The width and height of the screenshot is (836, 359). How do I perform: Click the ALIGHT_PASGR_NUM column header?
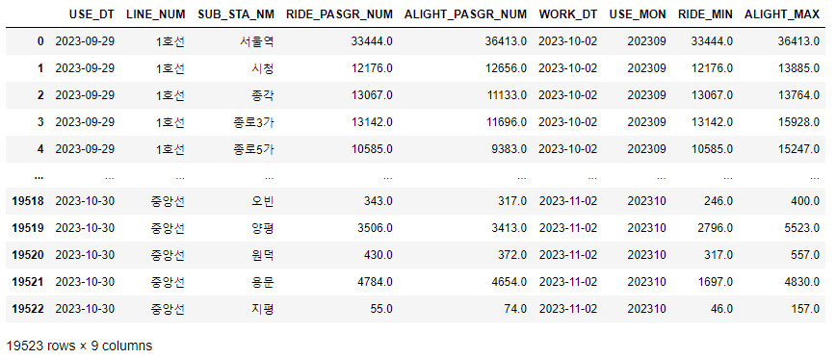[465, 14]
